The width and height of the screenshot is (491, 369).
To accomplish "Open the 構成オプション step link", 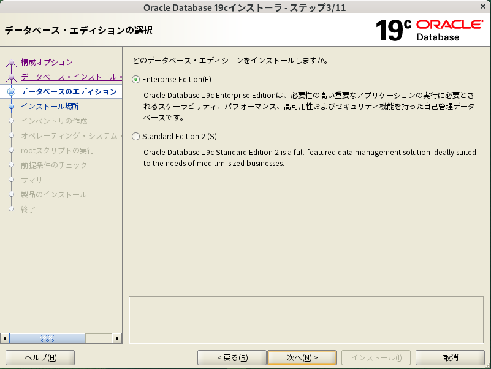I will click(47, 63).
